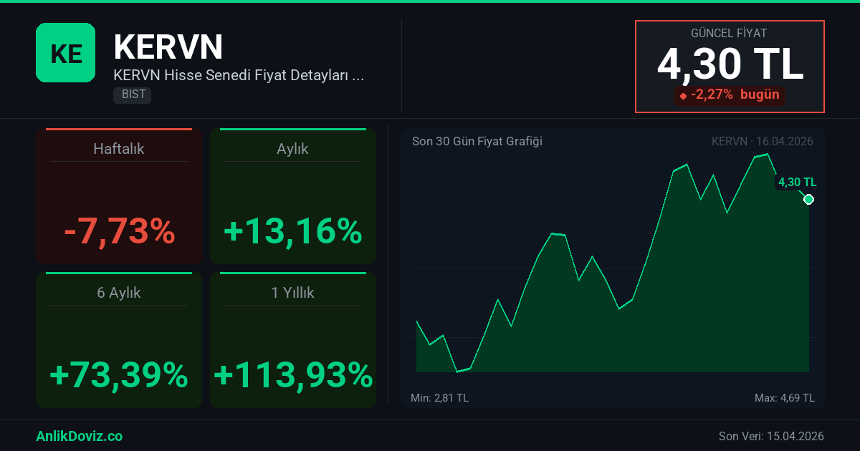860x451 pixels.
Task: Open the Aylık performance card
Action: tap(292, 197)
